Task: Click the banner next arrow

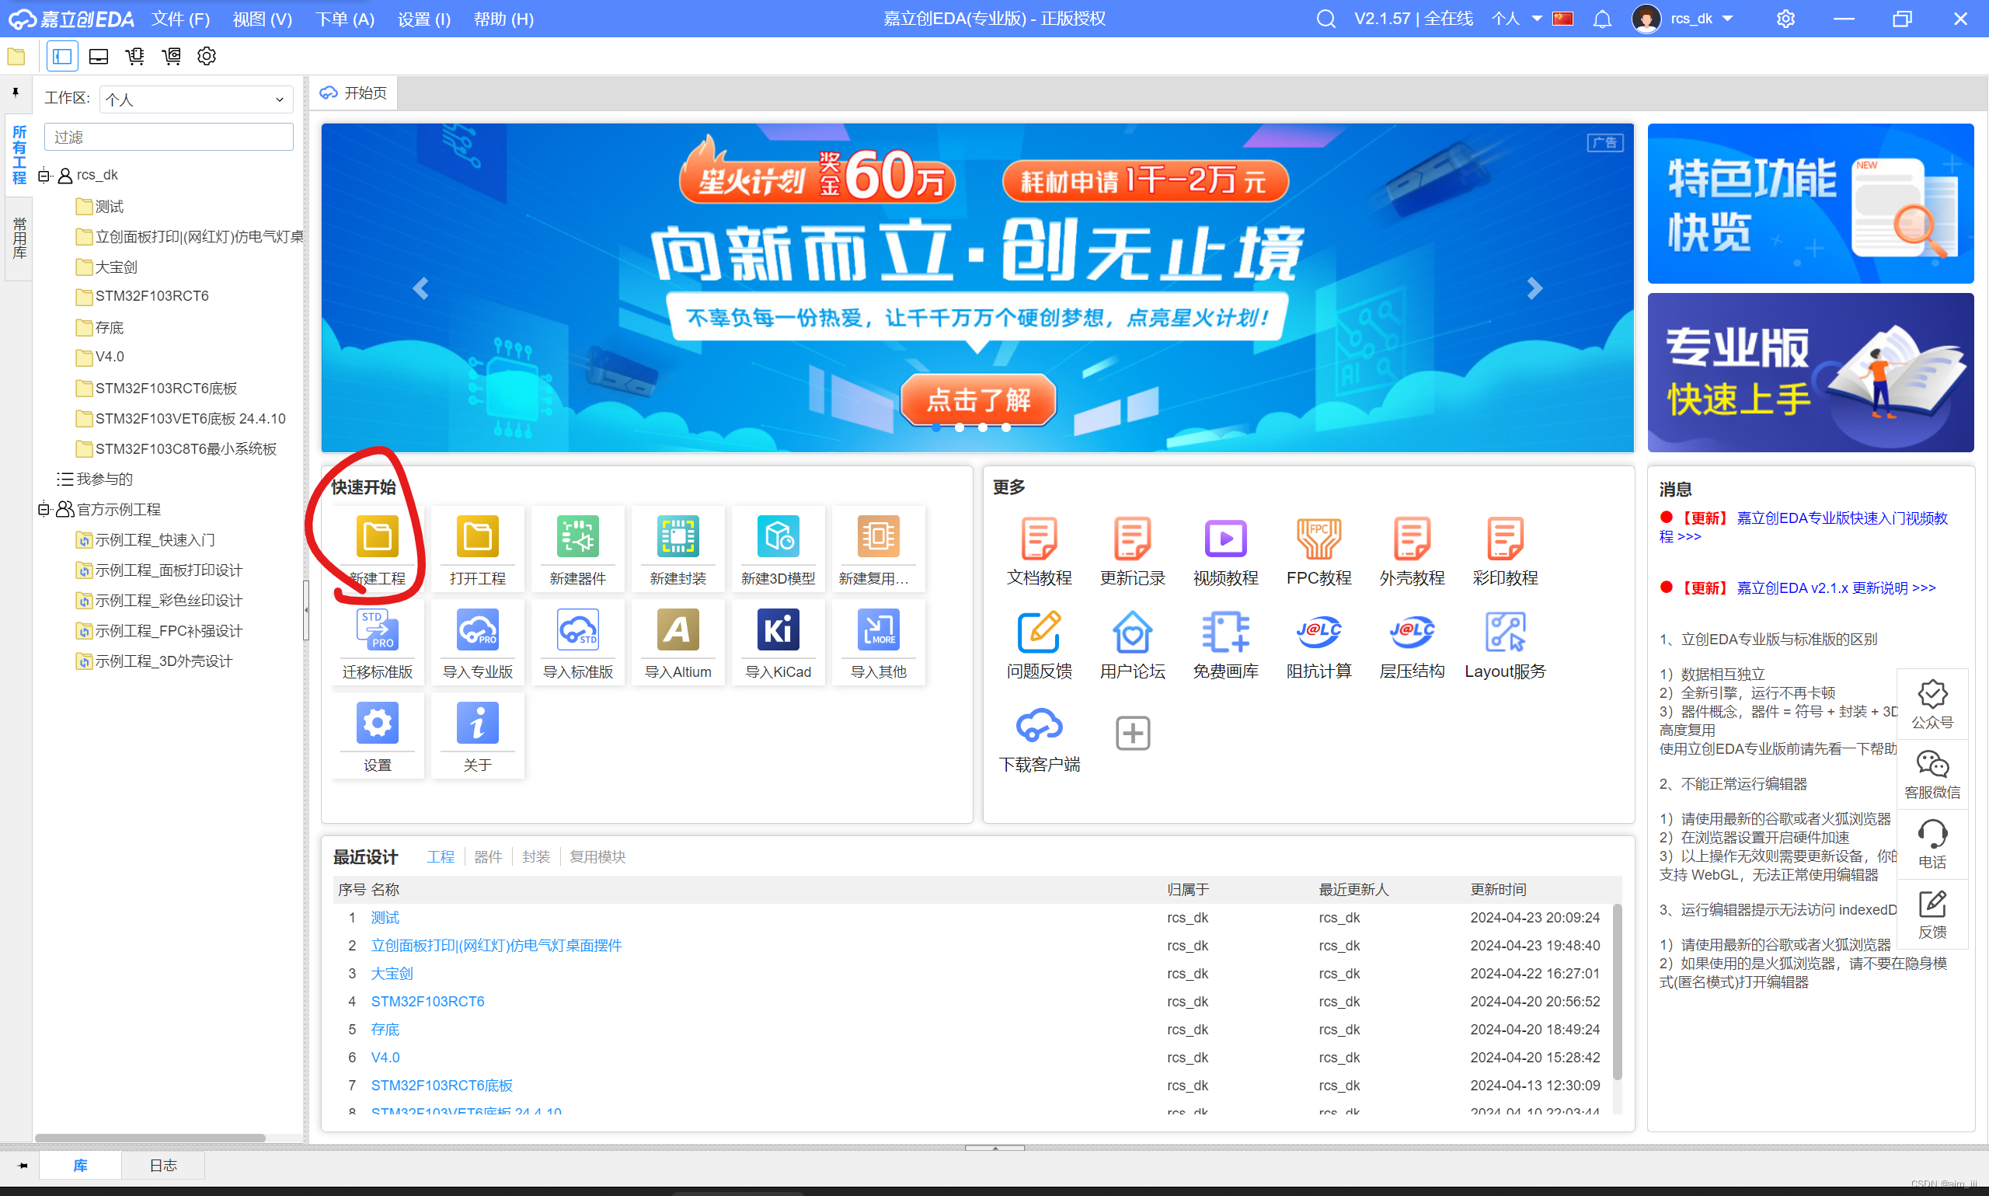Action: [x=1534, y=288]
